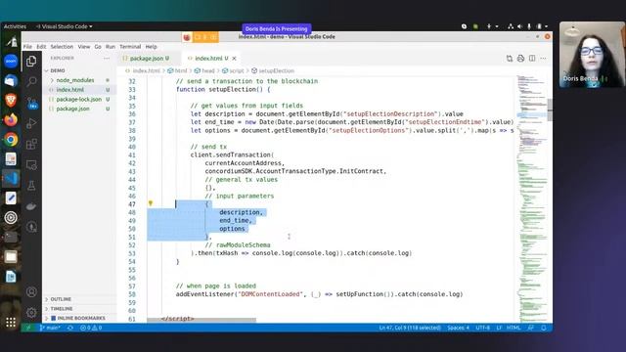
Task: Click the editor minimap
Action: point(532,198)
